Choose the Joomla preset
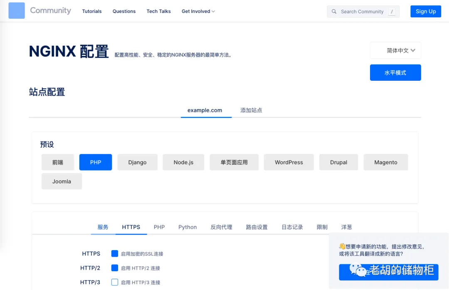 [x=62, y=181]
